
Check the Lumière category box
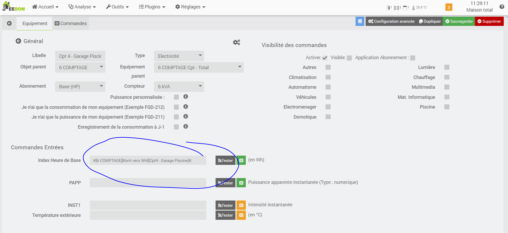tap(447, 67)
